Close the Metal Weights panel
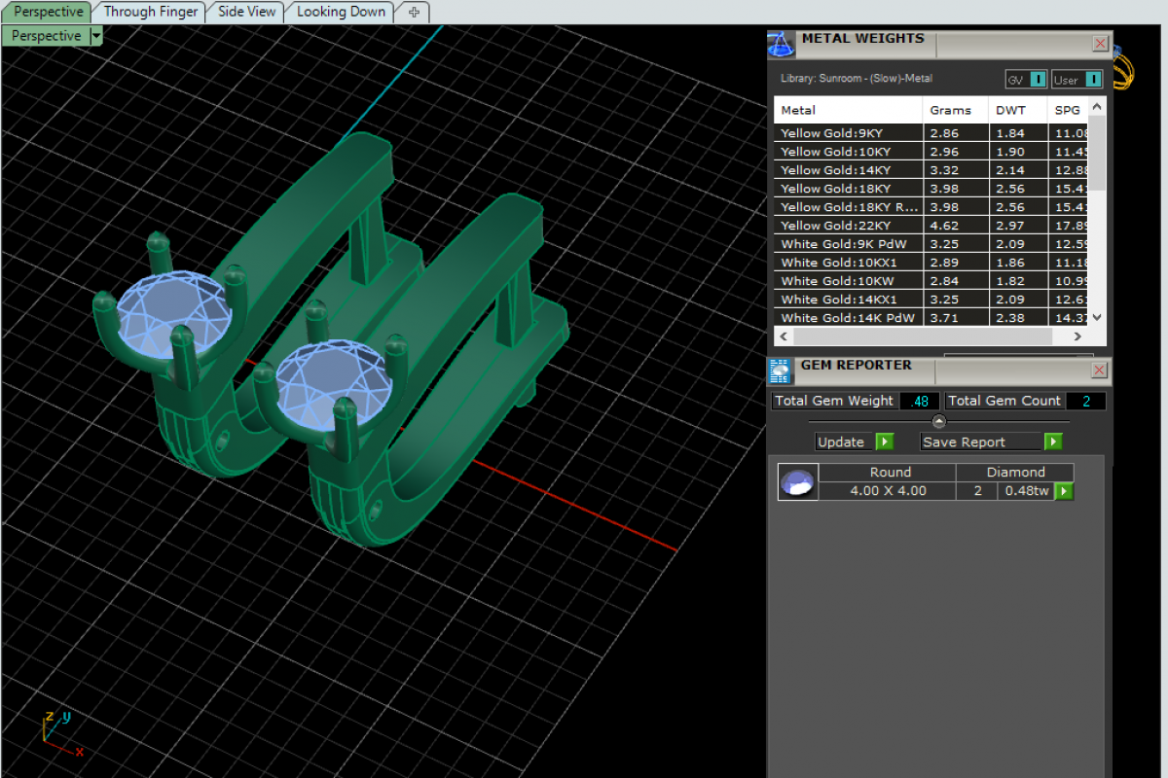This screenshot has height=778, width=1168. 1100,44
